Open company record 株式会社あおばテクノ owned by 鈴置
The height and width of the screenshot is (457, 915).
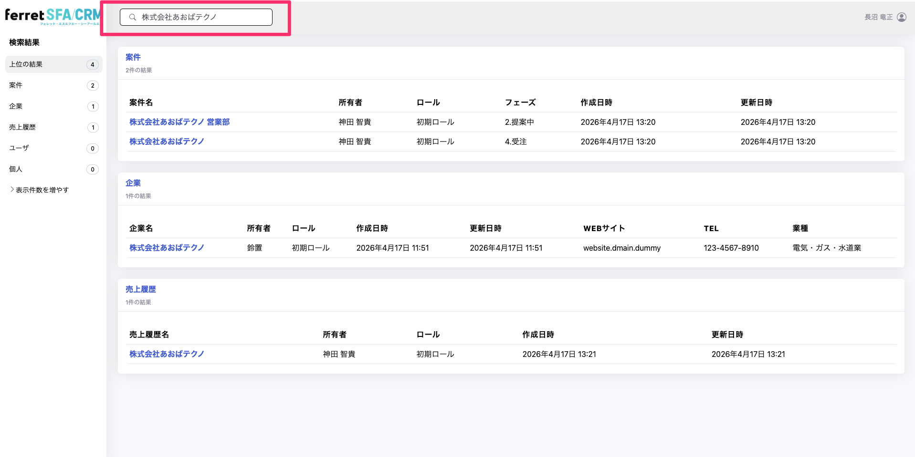[x=167, y=248]
